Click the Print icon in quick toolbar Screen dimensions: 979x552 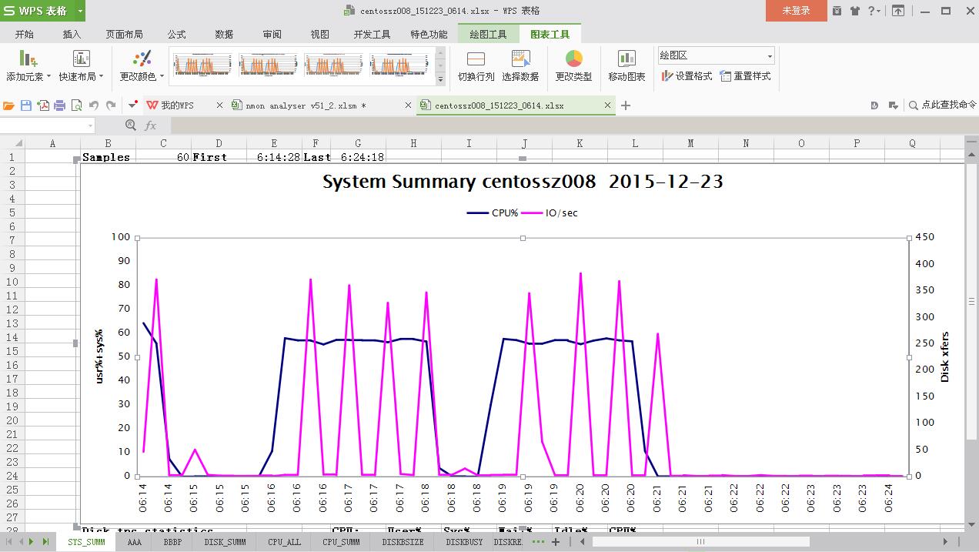pos(59,105)
